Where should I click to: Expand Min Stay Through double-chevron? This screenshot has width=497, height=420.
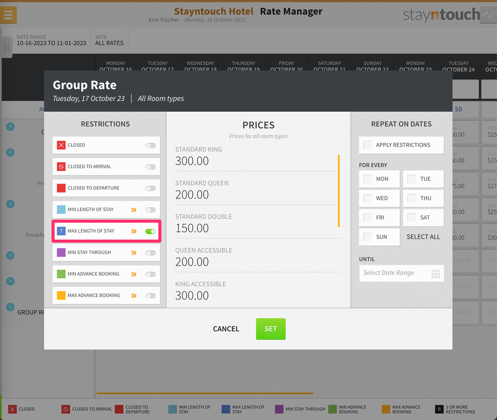tap(134, 253)
